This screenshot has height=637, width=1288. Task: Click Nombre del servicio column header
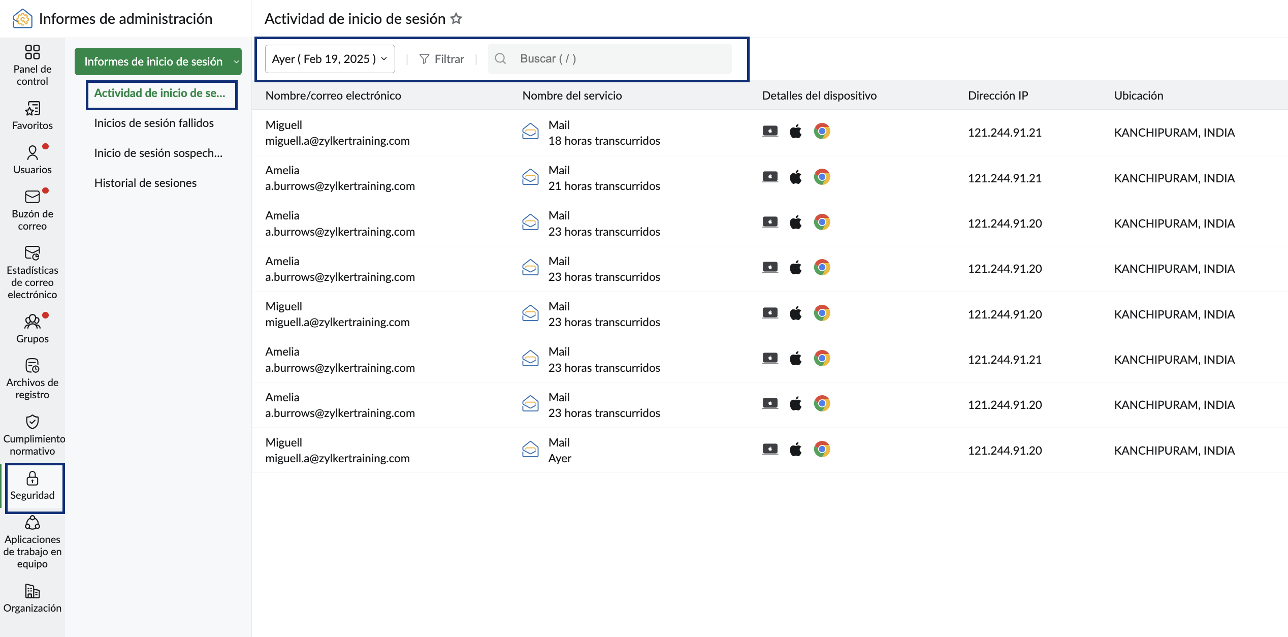point(572,95)
